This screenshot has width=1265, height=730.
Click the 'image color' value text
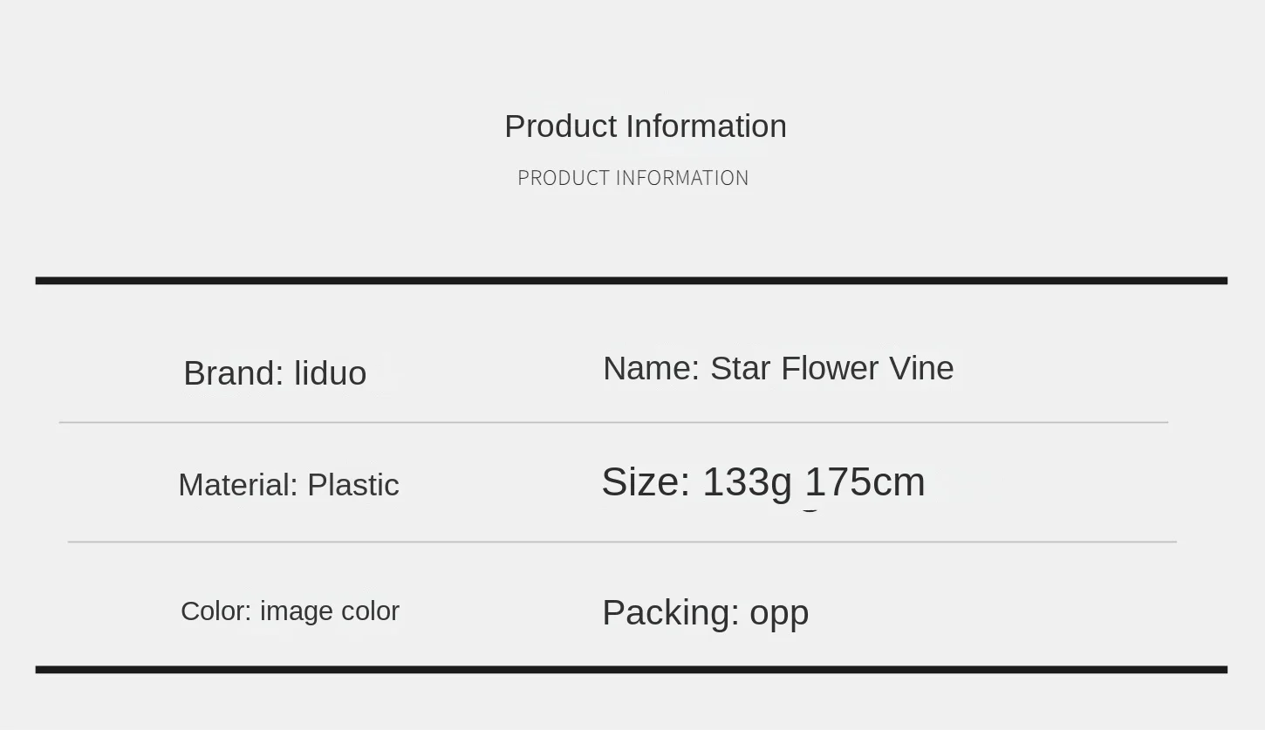pyautogui.click(x=330, y=611)
